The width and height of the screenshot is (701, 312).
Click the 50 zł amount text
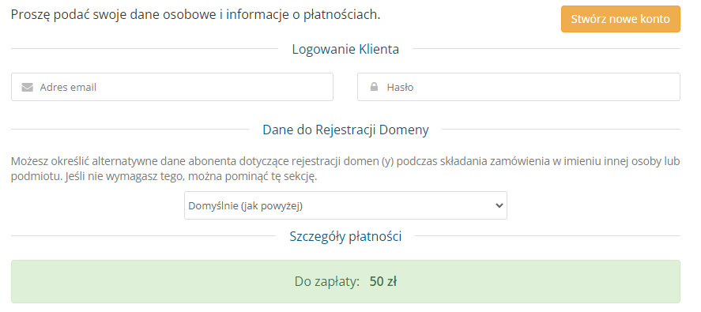click(x=383, y=282)
